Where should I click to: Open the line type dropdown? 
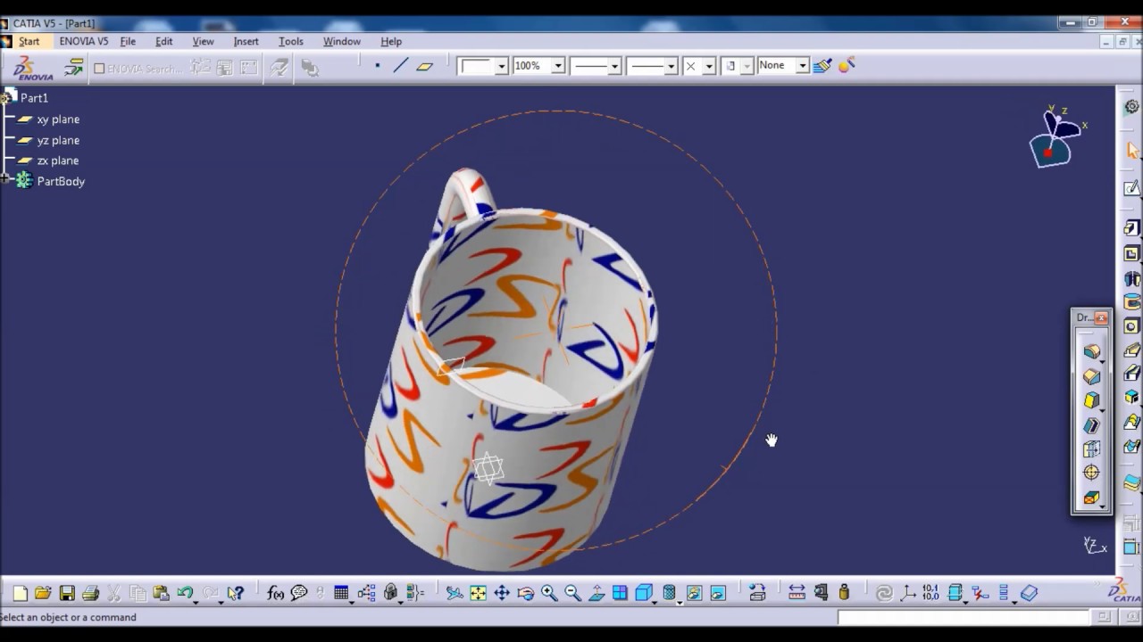(x=671, y=66)
